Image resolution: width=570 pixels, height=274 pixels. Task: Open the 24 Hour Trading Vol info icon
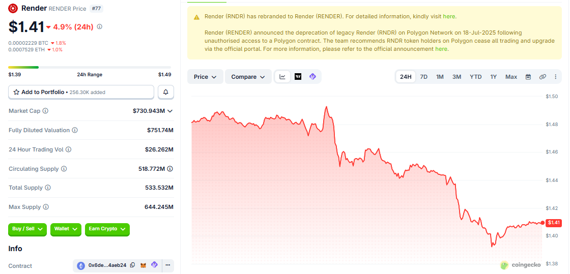(68, 149)
